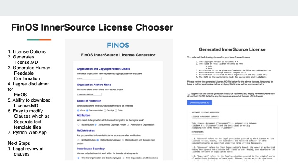The height and width of the screenshot is (168, 298).
Task: Click the ReDistribution section heading
Action: [86, 131]
